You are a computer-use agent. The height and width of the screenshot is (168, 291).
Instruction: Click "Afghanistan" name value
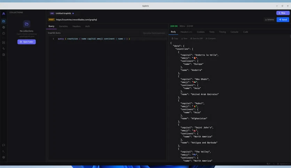[199, 119]
